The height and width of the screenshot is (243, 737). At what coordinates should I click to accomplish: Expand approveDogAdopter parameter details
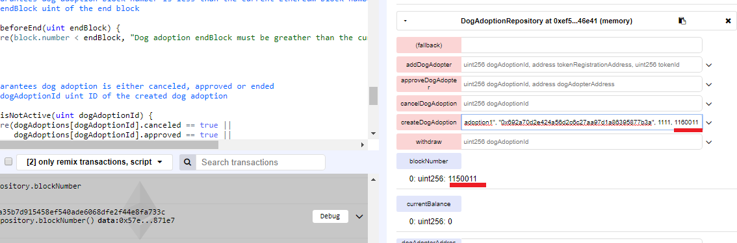point(709,84)
